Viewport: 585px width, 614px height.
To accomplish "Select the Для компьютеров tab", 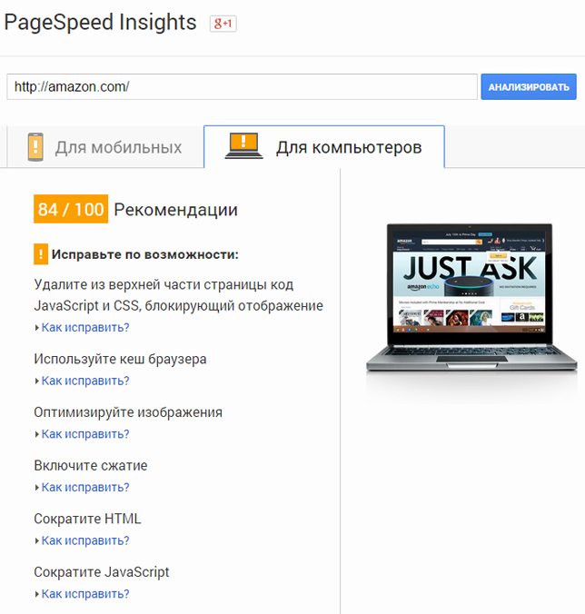I will point(324,147).
